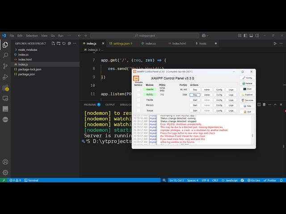
Task: Open the File menu
Action: pyautogui.click(x=12, y=36)
